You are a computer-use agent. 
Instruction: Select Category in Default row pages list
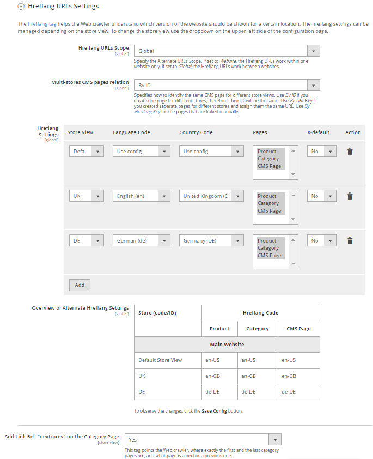tap(268, 159)
